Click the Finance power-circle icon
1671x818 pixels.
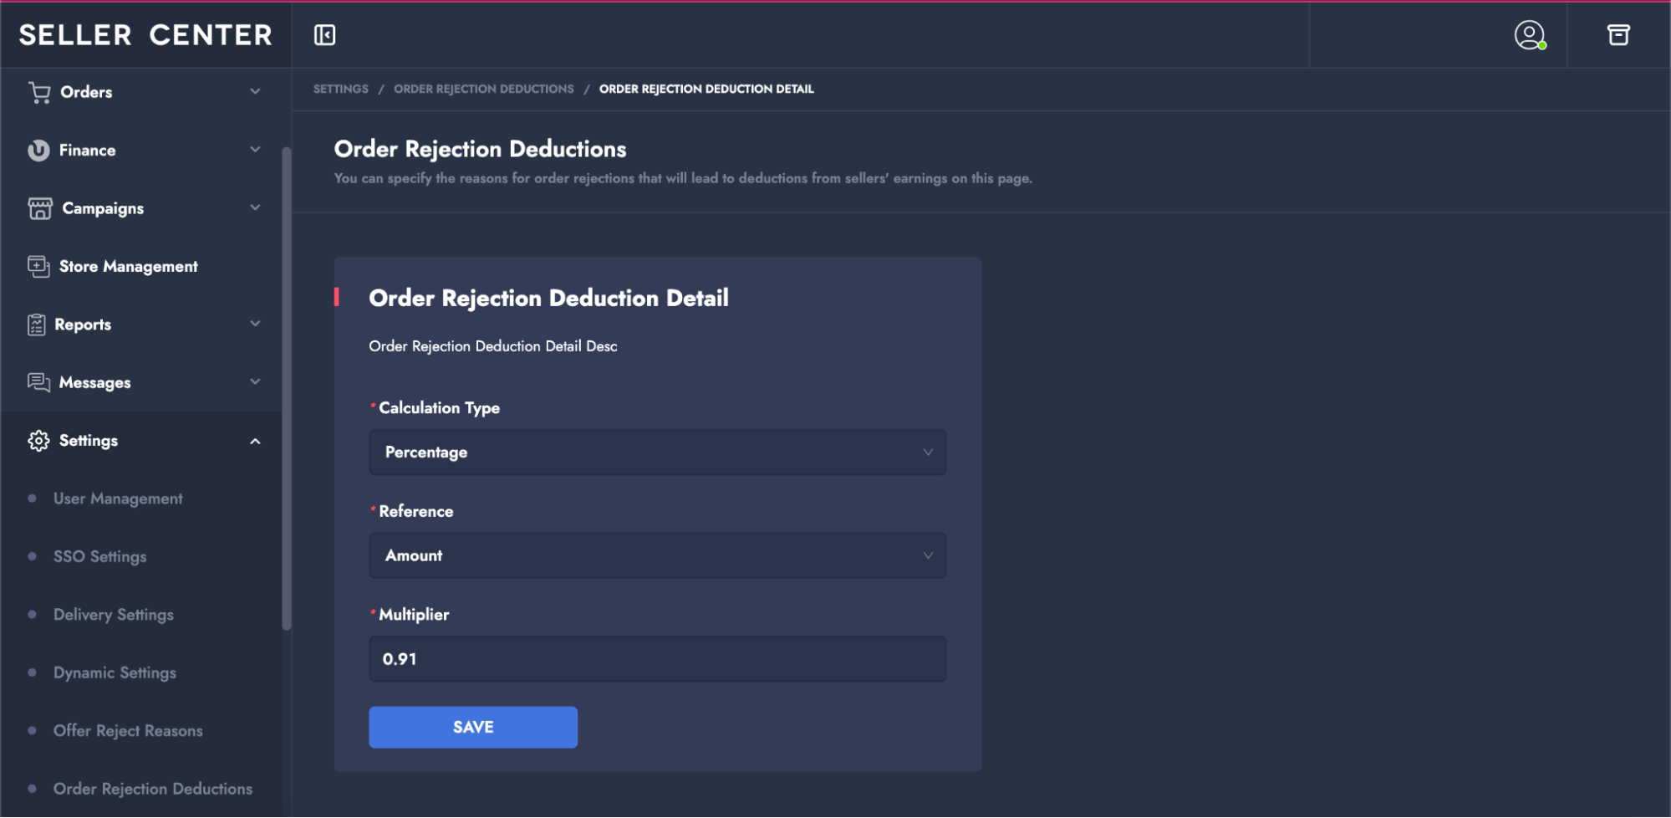38,151
